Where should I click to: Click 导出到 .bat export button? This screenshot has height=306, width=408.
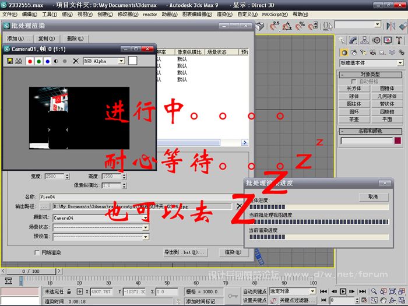tap(185, 252)
